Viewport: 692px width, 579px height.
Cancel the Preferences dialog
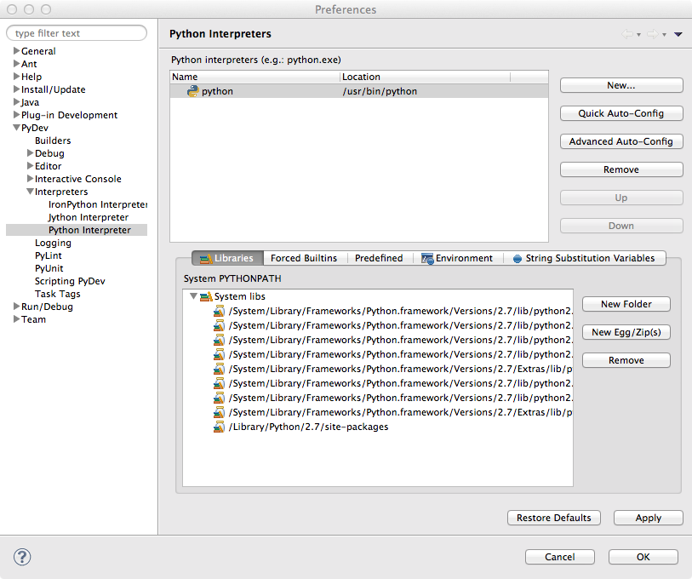[x=559, y=557]
